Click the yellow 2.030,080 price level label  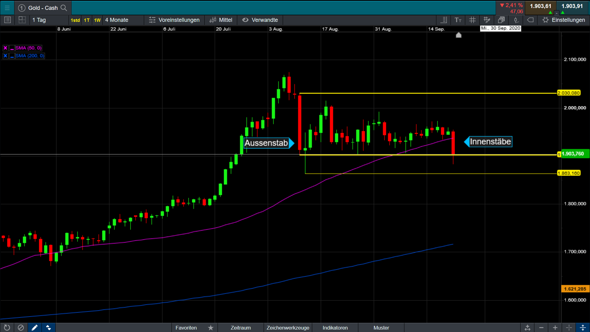[x=568, y=93]
